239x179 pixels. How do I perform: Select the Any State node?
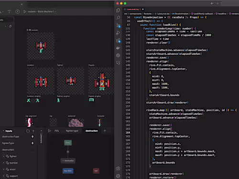(68, 171)
